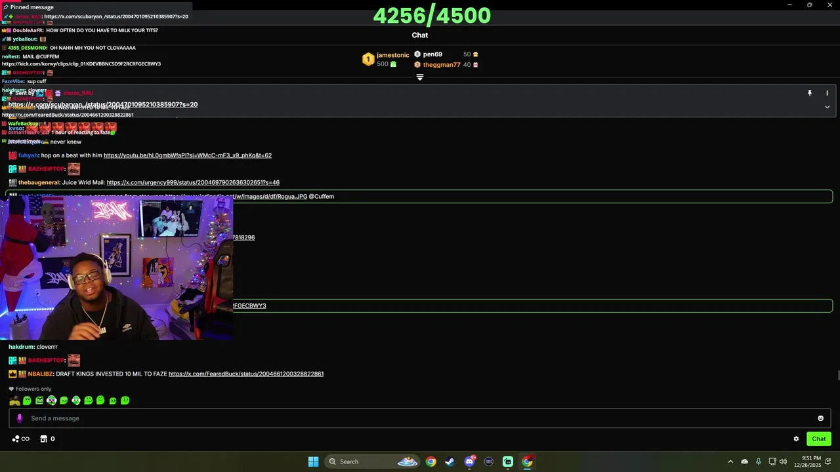This screenshot has width=840, height=472.
Task: Open fuhyah's youtu.be link
Action: coord(188,155)
